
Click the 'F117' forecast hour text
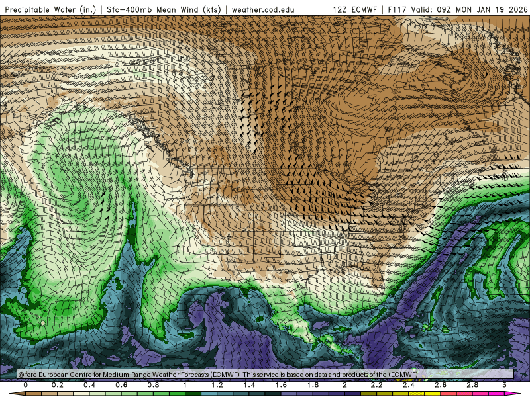pyautogui.click(x=398, y=9)
